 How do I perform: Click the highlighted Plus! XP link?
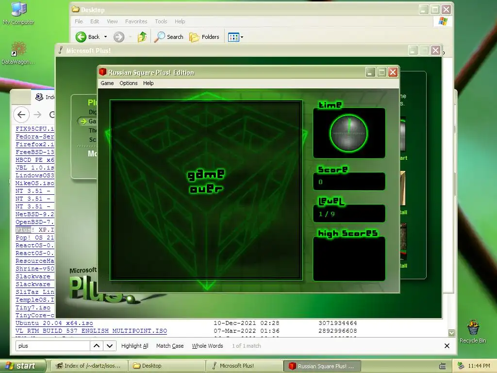[x=35, y=230]
